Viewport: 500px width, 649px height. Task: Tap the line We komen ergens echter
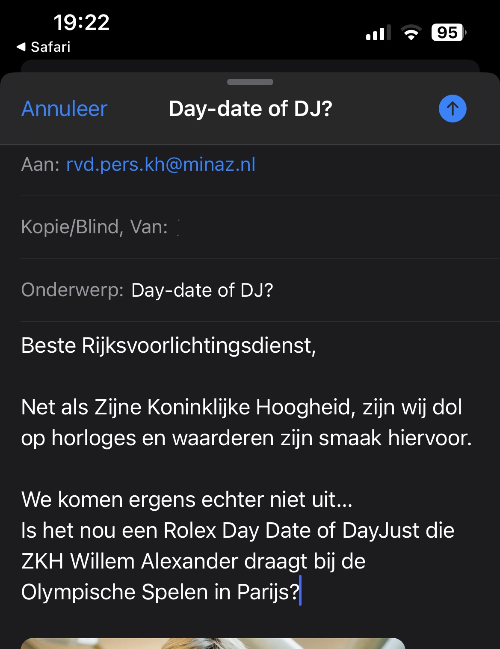[x=187, y=500]
